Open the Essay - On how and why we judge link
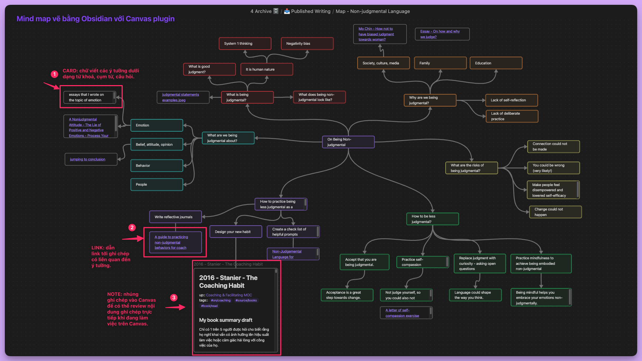642x361 pixels. click(x=439, y=34)
